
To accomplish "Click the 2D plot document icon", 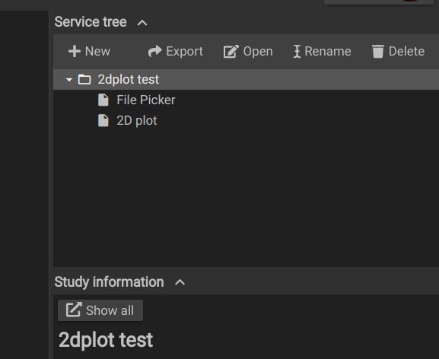I will click(103, 121).
